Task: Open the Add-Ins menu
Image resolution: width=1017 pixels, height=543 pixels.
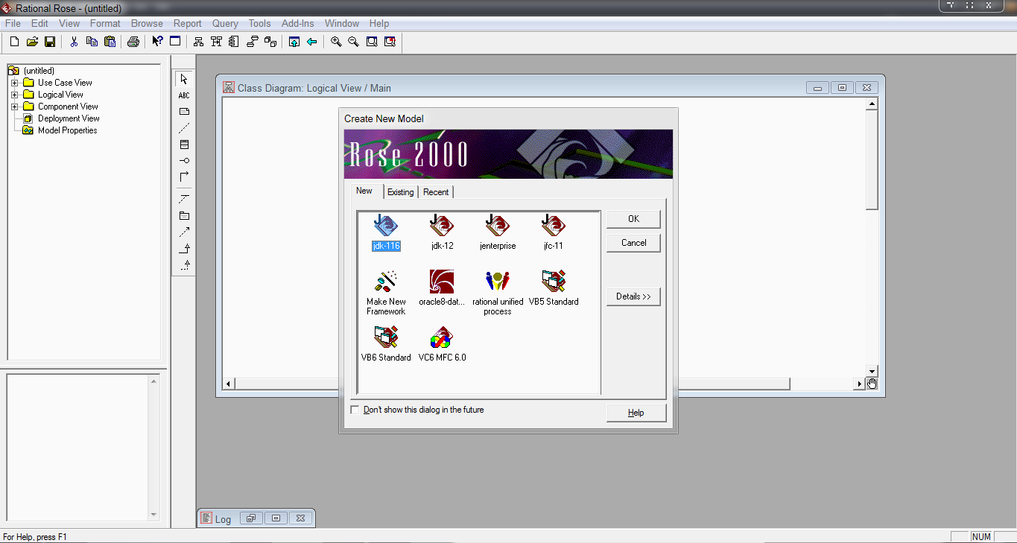Action: (297, 23)
